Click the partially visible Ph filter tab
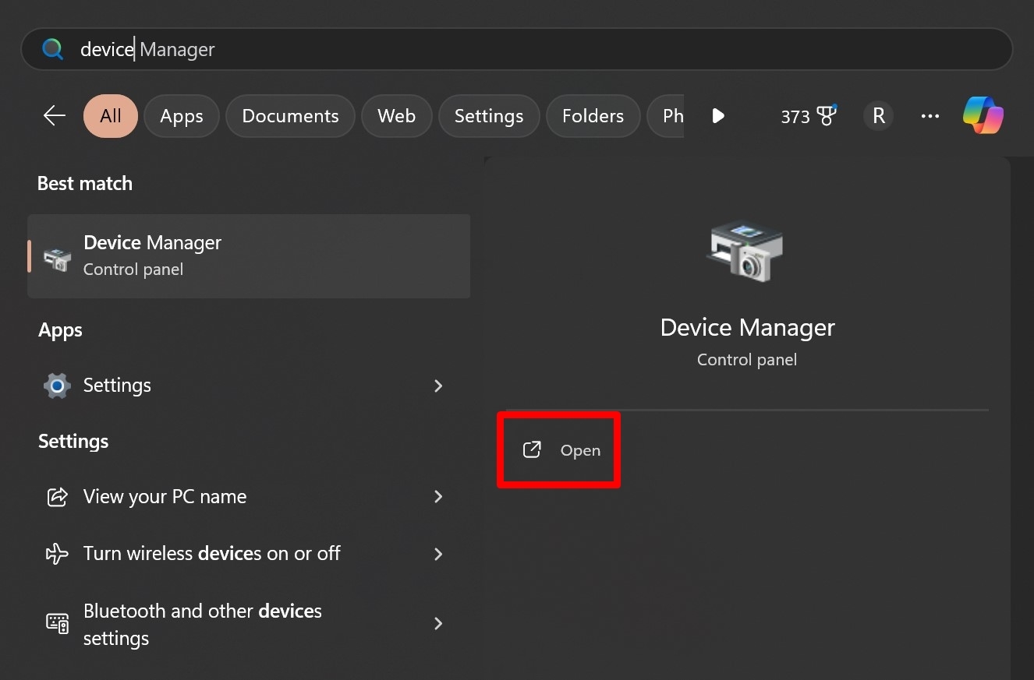Screen dimensions: 1034x680 (x=665, y=116)
